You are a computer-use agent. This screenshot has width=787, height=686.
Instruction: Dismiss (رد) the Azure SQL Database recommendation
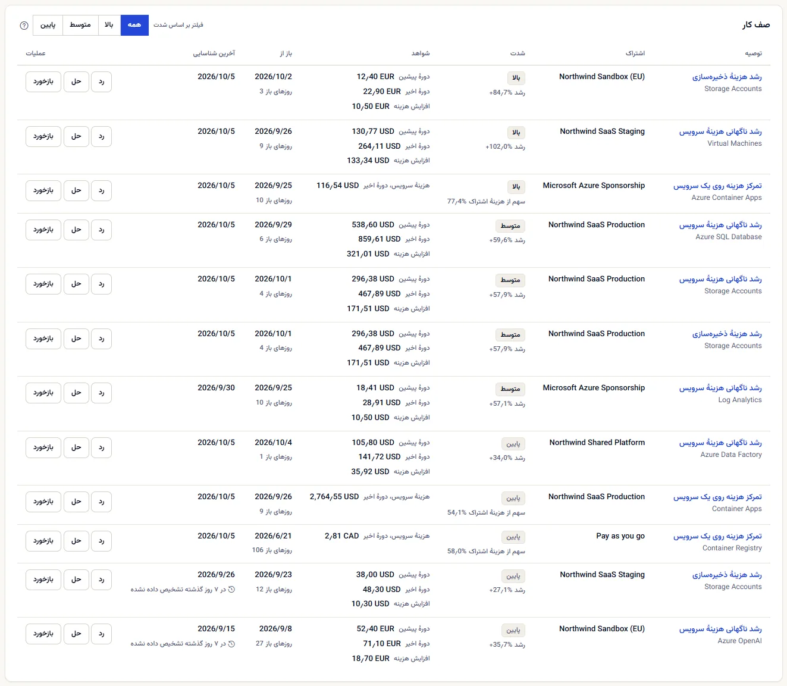click(x=102, y=230)
